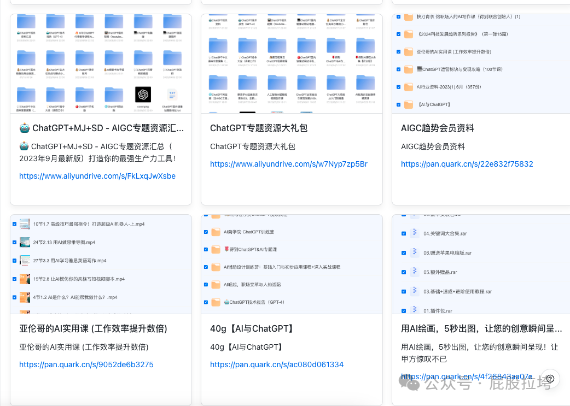
Task: Toggle checkbox for 快刀青衣·给职场人的AI写作课
Action: 398,17
